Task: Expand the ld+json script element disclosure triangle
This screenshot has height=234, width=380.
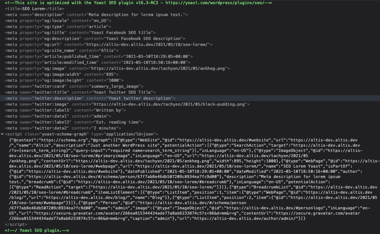Action: [3, 134]
